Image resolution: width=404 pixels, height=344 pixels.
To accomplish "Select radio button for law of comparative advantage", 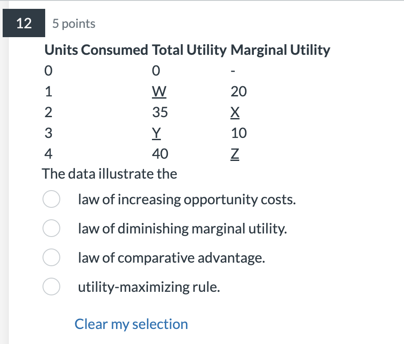I will (51, 257).
